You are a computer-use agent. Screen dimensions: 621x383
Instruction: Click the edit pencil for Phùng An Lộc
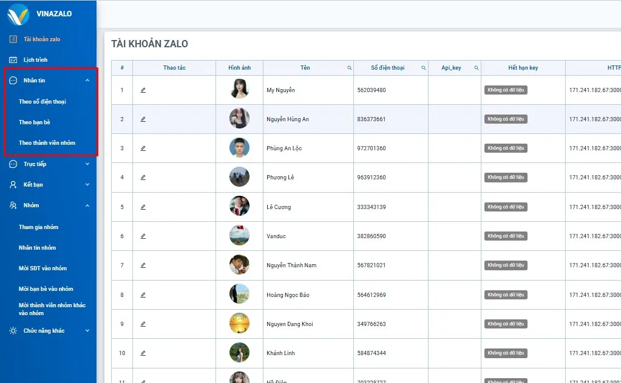pos(143,148)
